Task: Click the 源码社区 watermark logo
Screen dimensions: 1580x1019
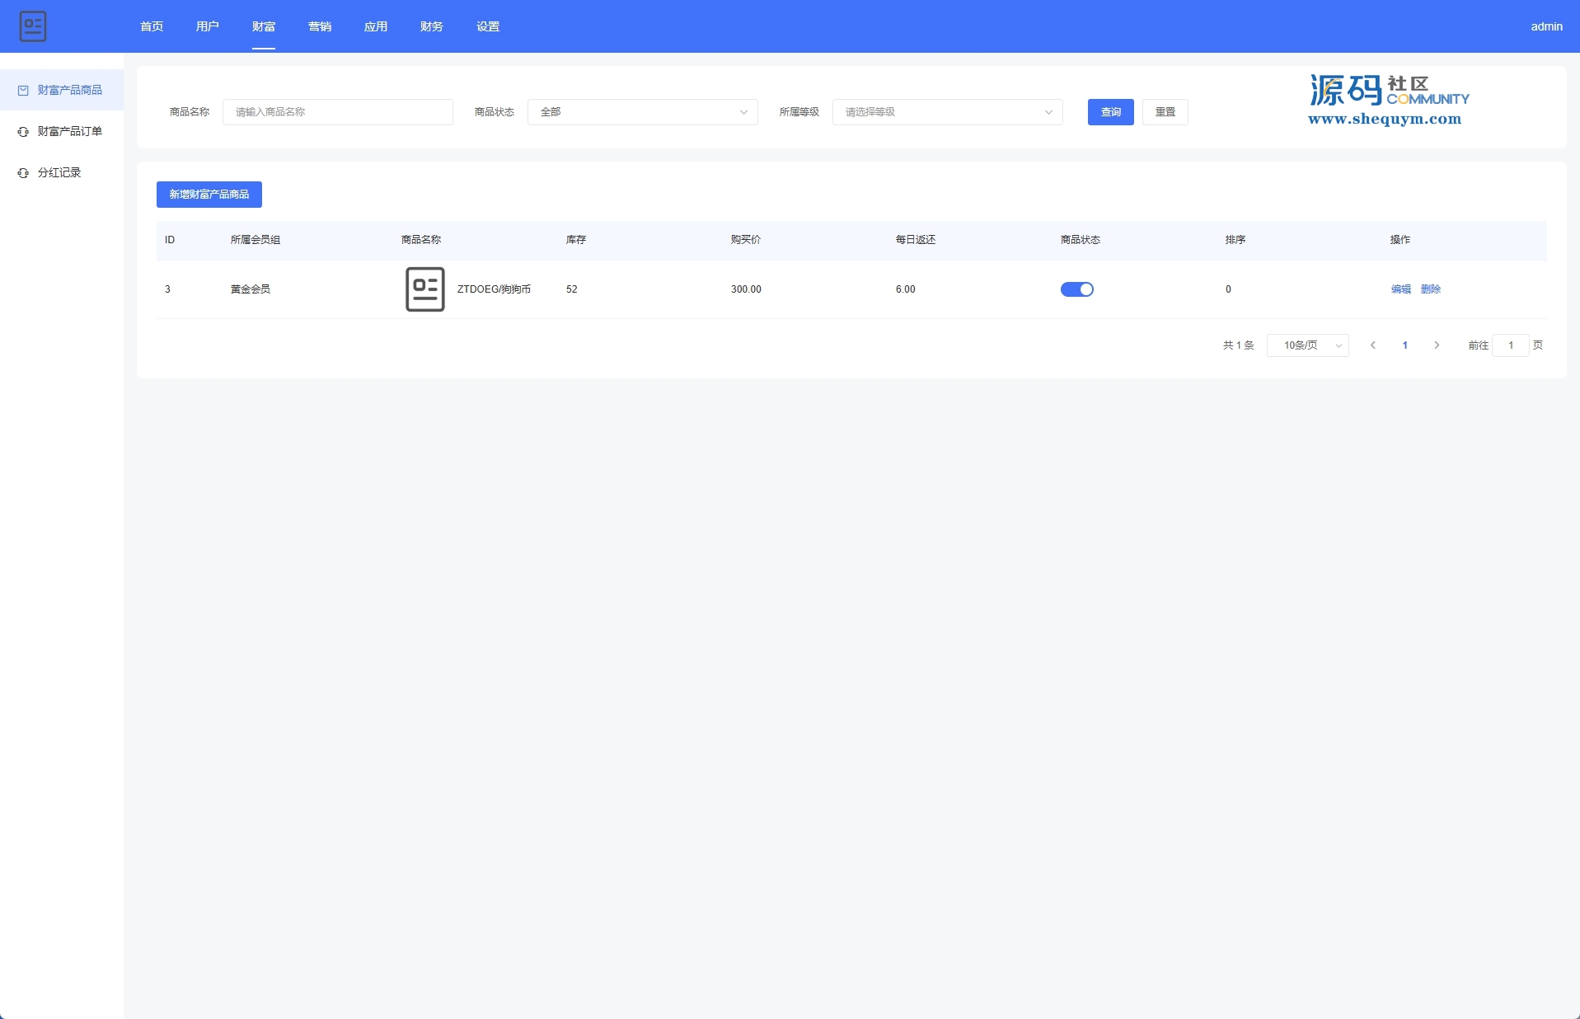Action: coord(1388,101)
